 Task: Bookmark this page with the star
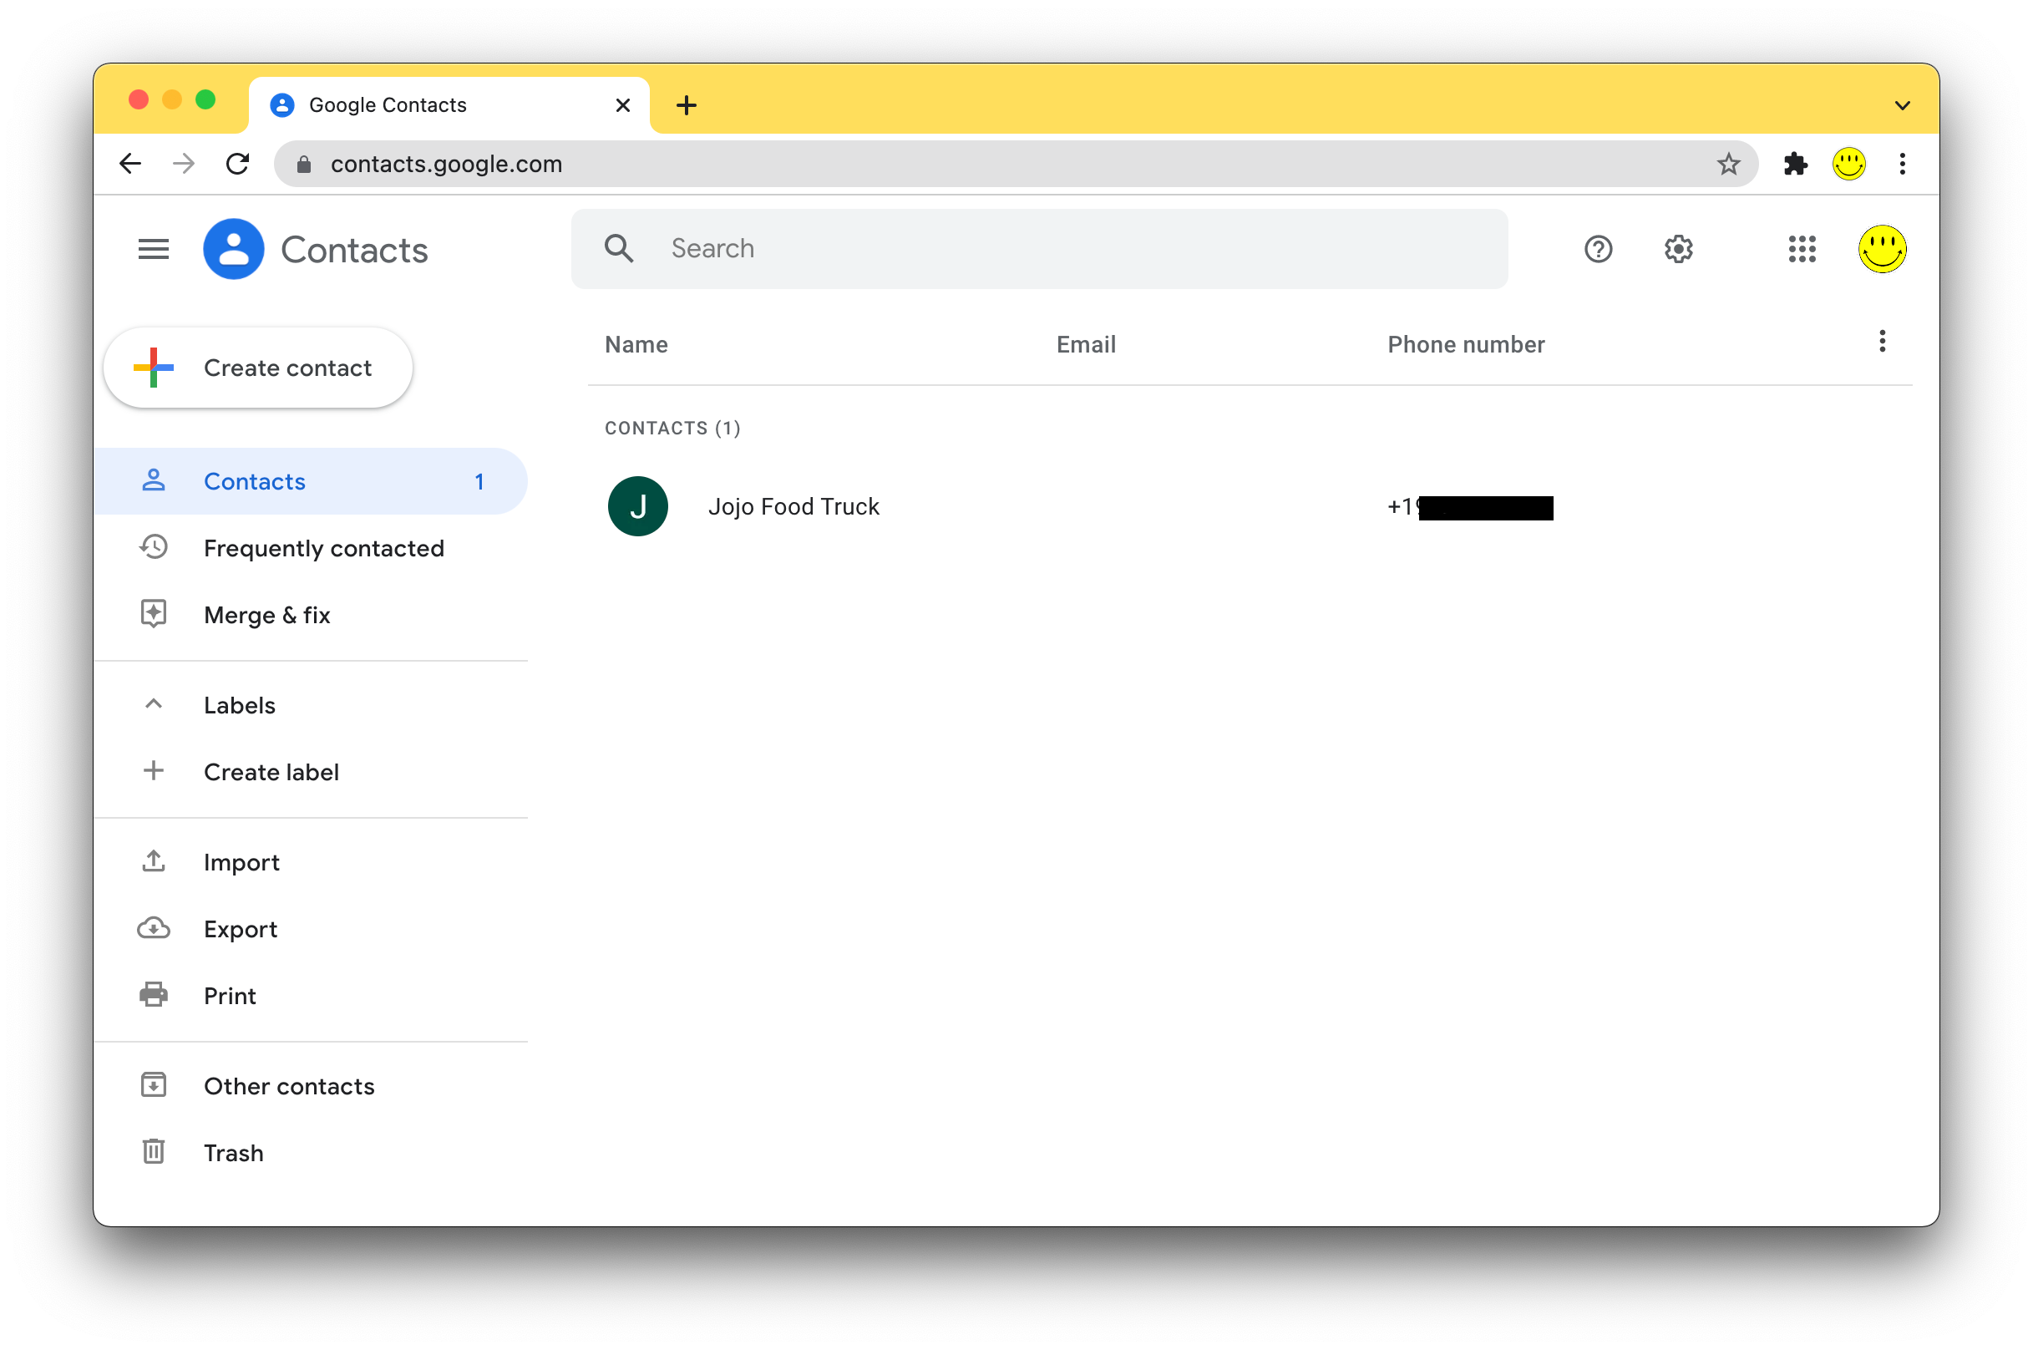[1728, 164]
